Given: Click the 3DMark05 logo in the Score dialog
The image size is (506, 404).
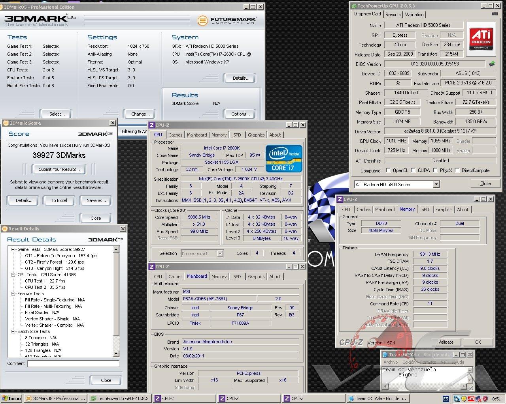Looking at the screenshot, I should (x=95, y=134).
